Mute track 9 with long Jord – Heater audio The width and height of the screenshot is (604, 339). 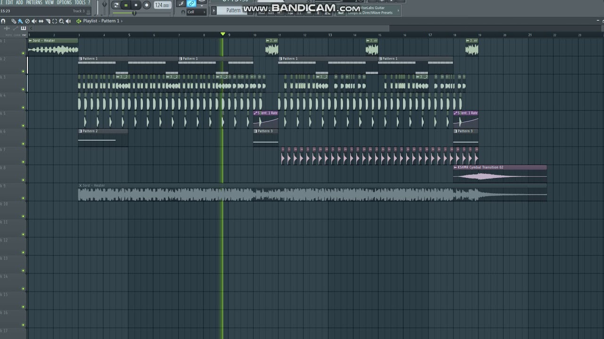pyautogui.click(x=23, y=198)
